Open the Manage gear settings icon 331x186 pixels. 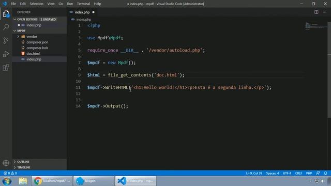point(6,163)
